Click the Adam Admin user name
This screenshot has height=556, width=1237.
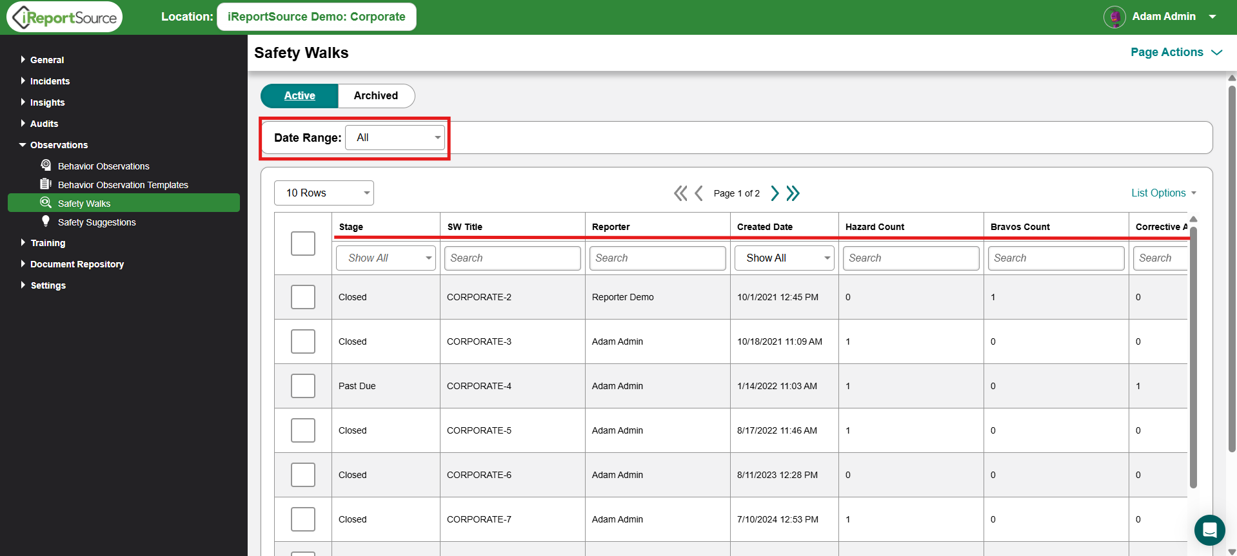1164,17
